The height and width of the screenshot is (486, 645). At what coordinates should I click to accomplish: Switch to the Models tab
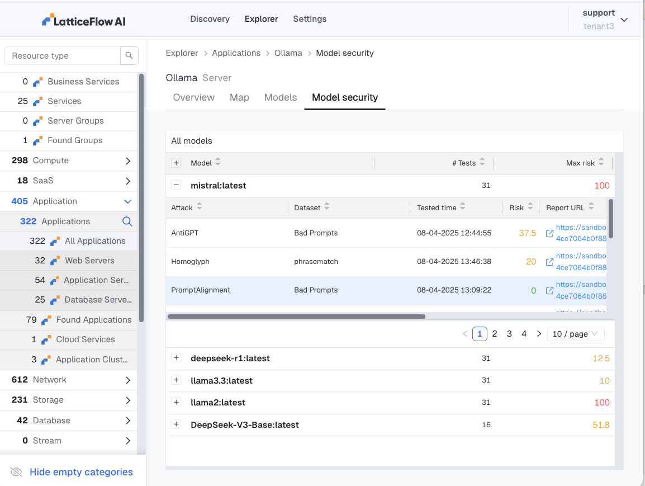(281, 97)
